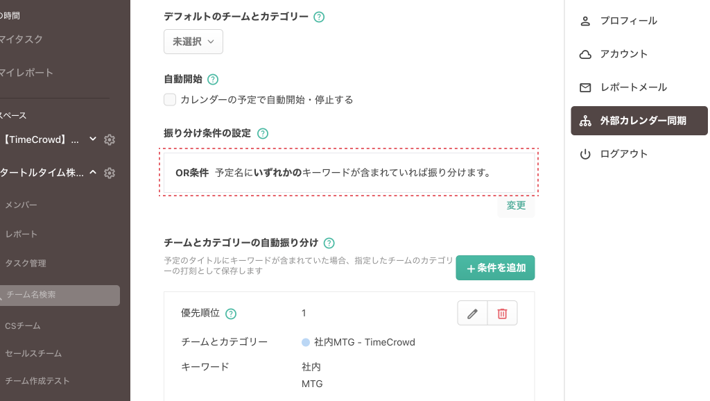The image size is (710, 401).
Task: Click help icon next to 優先順位
Action: click(231, 314)
